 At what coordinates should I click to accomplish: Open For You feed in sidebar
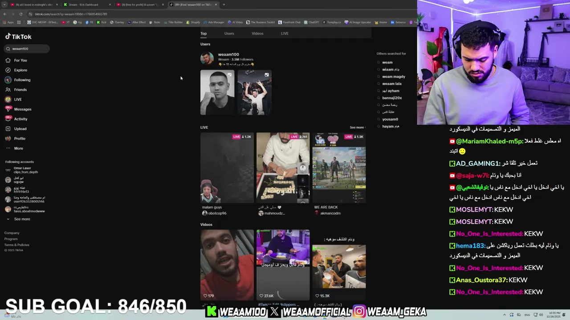(16, 60)
